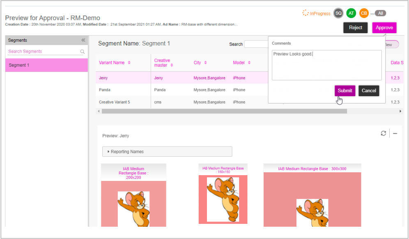Select Segment 1 in the list

46,65
